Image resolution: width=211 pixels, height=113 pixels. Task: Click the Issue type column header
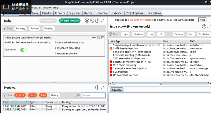(135, 41)
